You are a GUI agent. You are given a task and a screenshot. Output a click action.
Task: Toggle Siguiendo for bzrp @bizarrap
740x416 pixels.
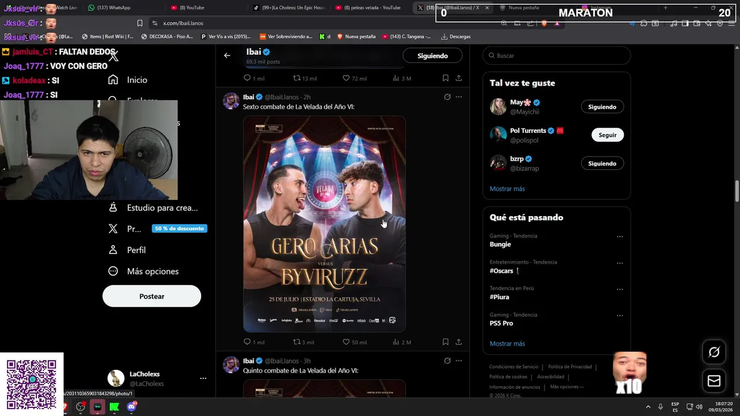(x=602, y=164)
